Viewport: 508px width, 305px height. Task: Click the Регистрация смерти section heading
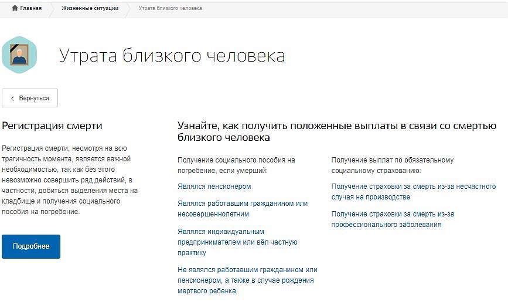(52, 126)
